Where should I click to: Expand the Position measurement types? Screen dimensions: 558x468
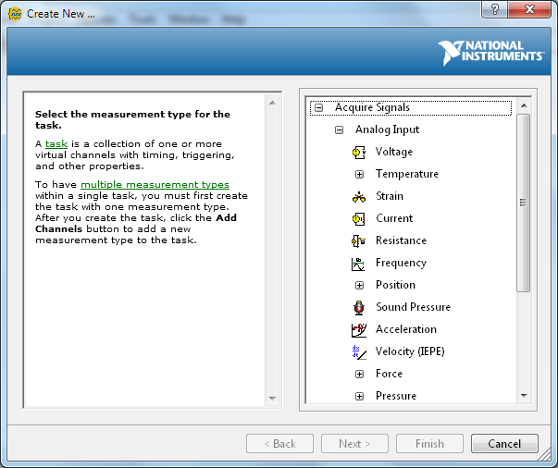click(359, 285)
